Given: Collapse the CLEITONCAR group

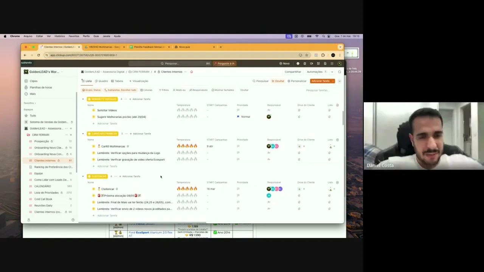Looking at the screenshot, I should (83, 176).
